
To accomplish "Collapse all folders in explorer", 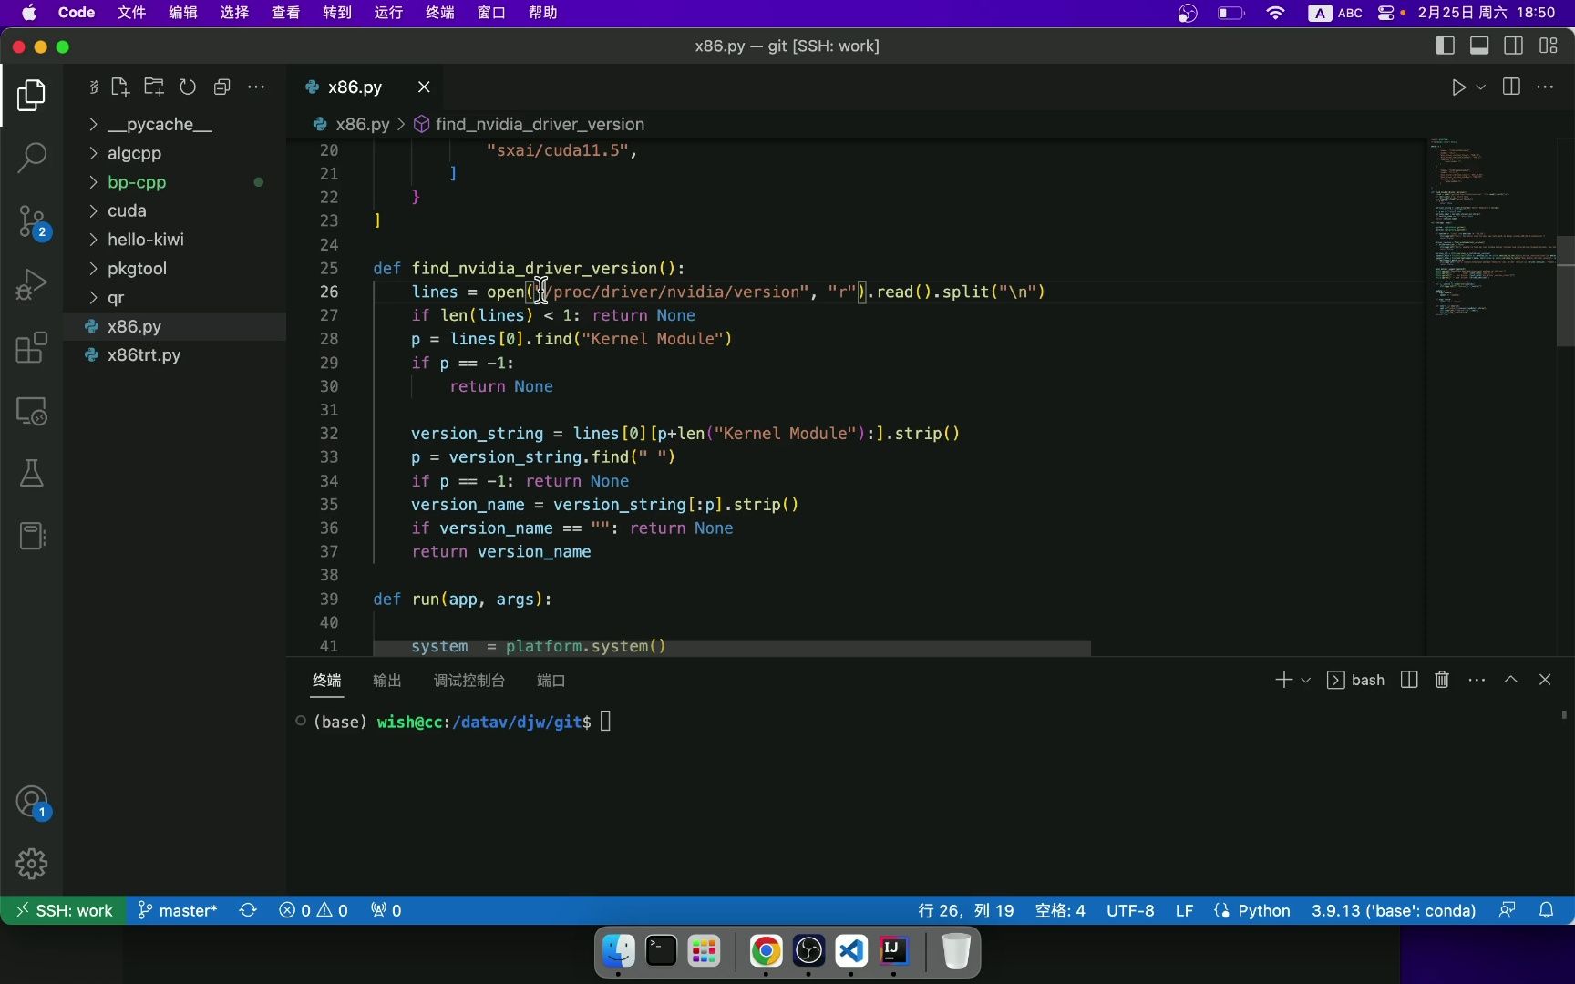I will click(221, 87).
